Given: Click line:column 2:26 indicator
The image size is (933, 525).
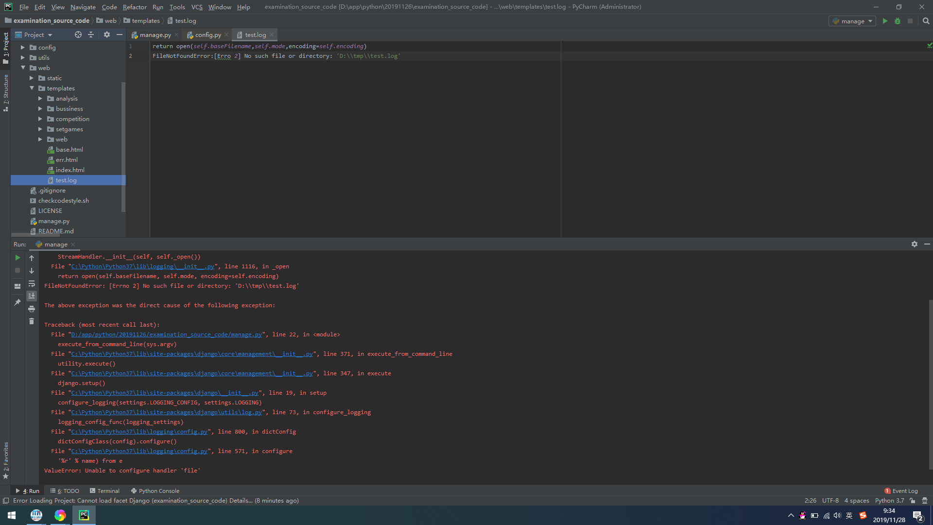Looking at the screenshot, I should (x=810, y=501).
